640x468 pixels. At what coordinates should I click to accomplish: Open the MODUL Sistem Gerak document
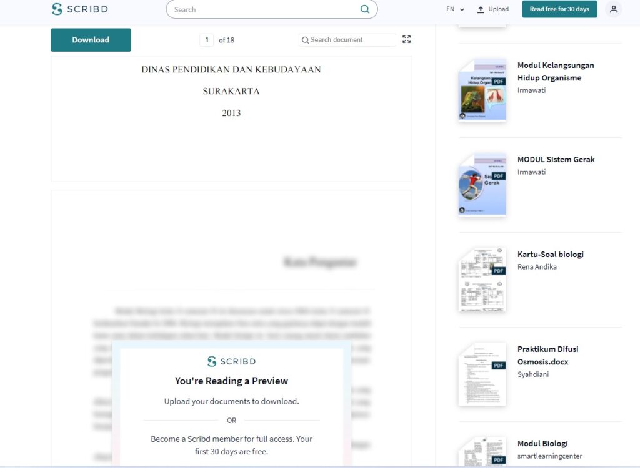[x=555, y=159]
